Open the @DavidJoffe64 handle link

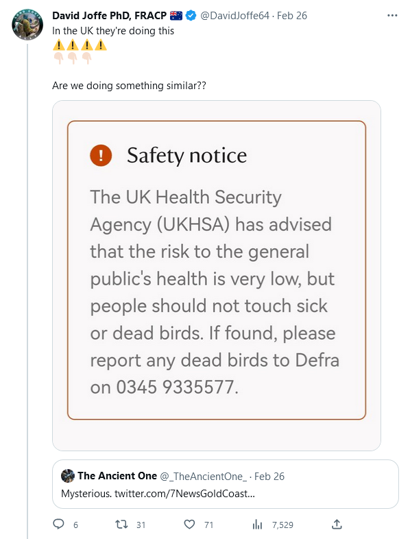[x=234, y=16]
